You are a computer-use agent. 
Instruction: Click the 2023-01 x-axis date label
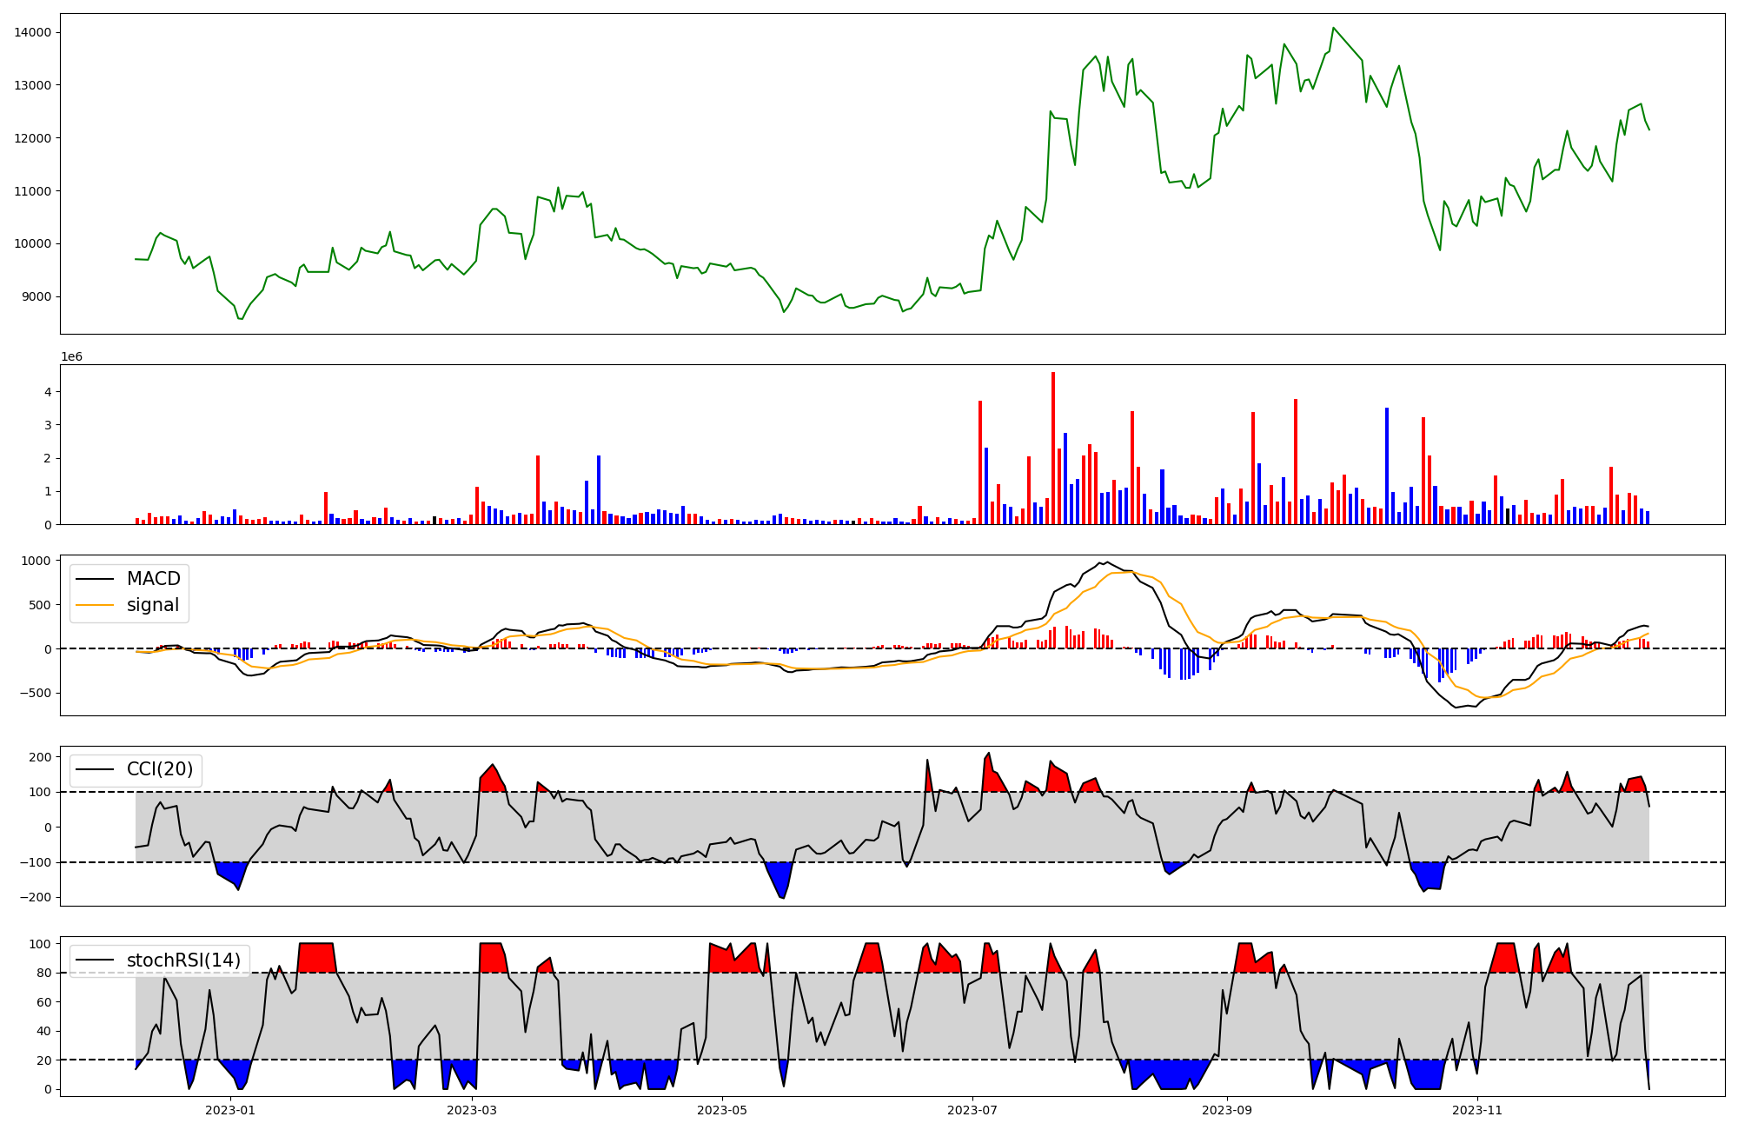point(230,1110)
